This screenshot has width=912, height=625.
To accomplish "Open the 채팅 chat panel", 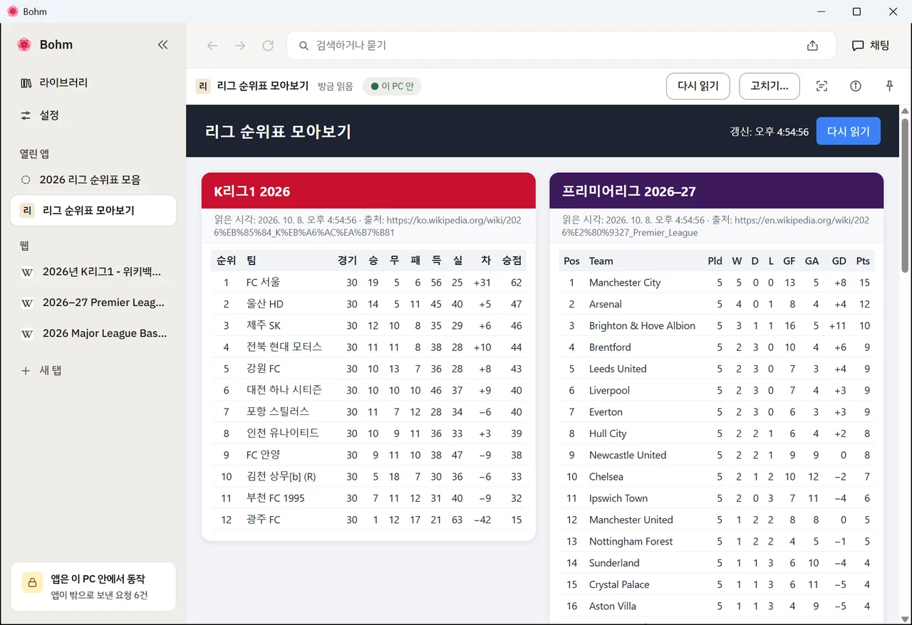I will click(x=871, y=46).
